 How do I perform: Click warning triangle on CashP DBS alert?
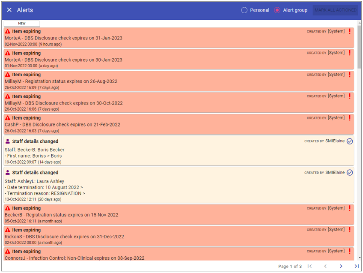point(8,118)
